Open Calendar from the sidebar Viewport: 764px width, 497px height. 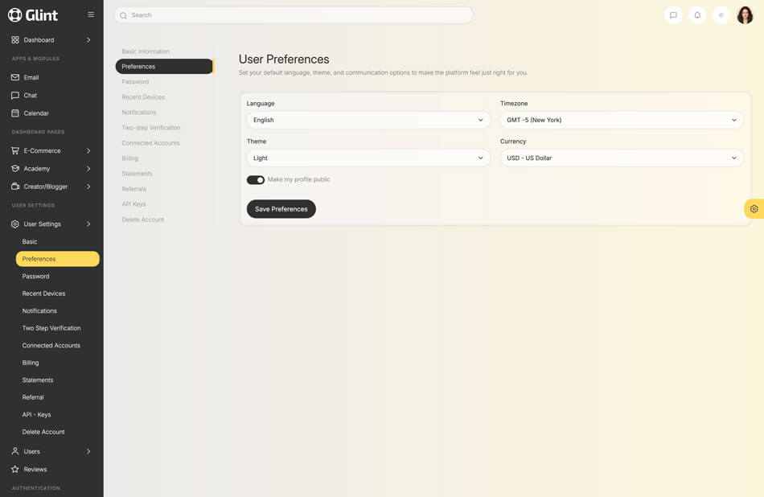[x=36, y=113]
